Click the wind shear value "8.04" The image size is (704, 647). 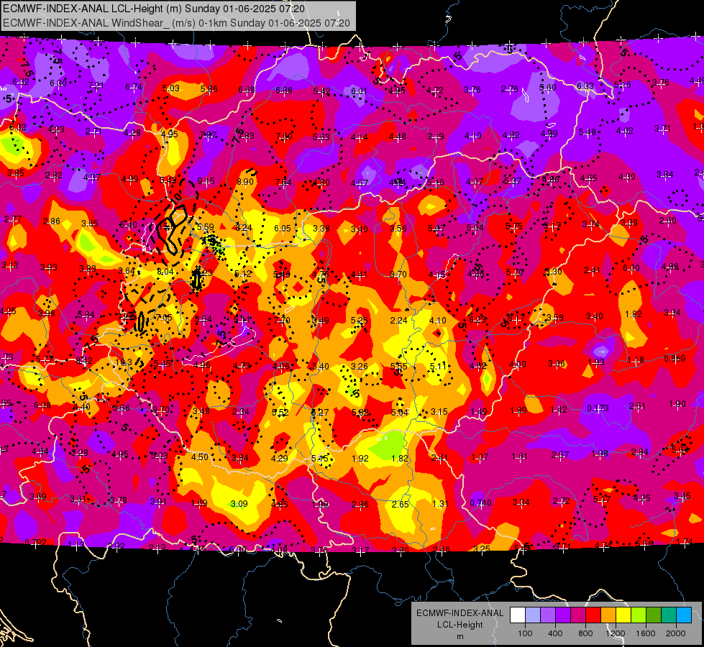[x=165, y=271]
